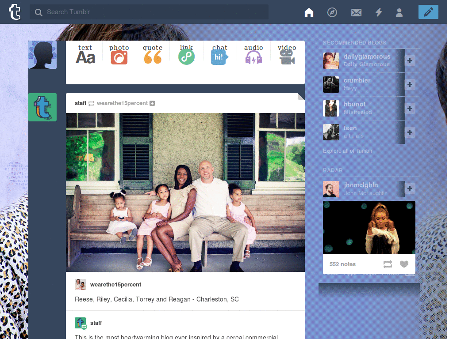Click 552 notes on radar post

[342, 264]
